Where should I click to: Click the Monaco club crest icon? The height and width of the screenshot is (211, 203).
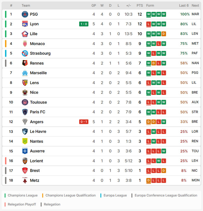pyautogui.click(x=25, y=44)
